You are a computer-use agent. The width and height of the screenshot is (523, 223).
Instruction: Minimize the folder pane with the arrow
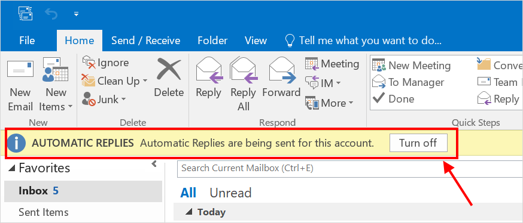pyautogui.click(x=154, y=164)
